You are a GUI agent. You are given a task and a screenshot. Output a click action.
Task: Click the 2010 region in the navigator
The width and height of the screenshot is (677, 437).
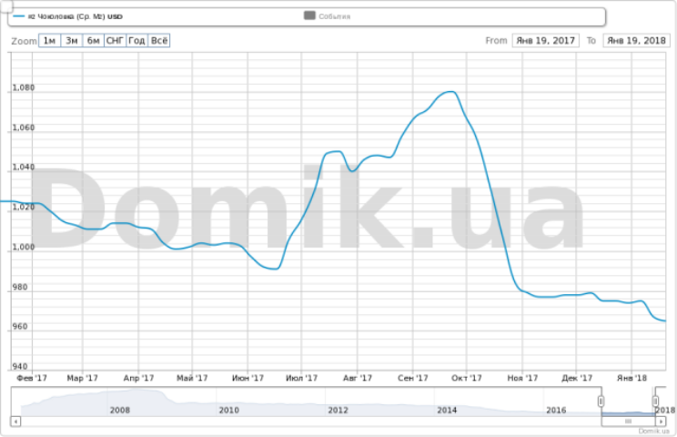tap(228, 410)
